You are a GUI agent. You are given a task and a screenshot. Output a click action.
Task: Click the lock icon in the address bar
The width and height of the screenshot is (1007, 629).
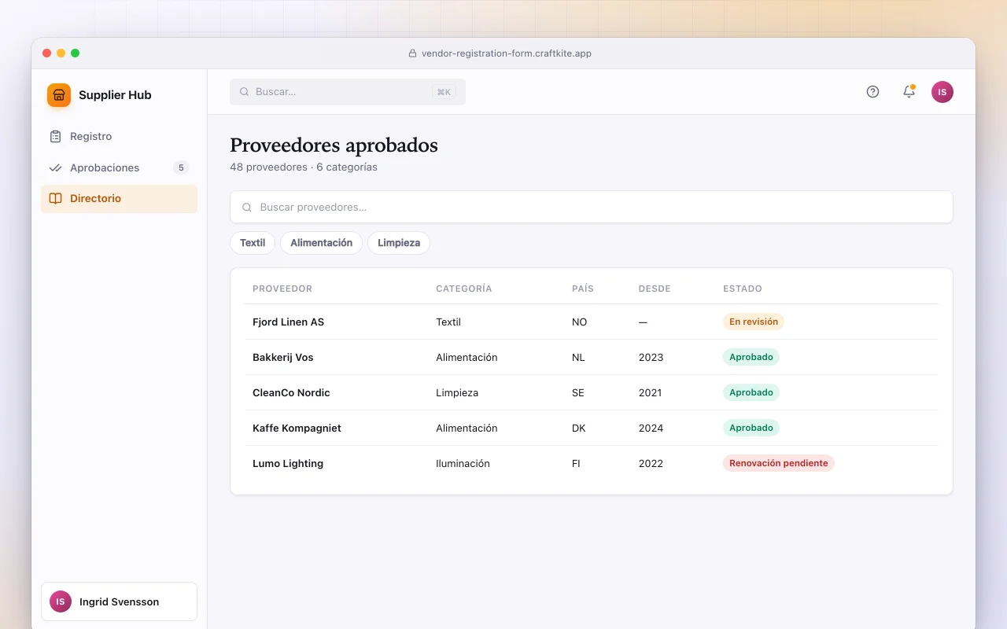412,53
